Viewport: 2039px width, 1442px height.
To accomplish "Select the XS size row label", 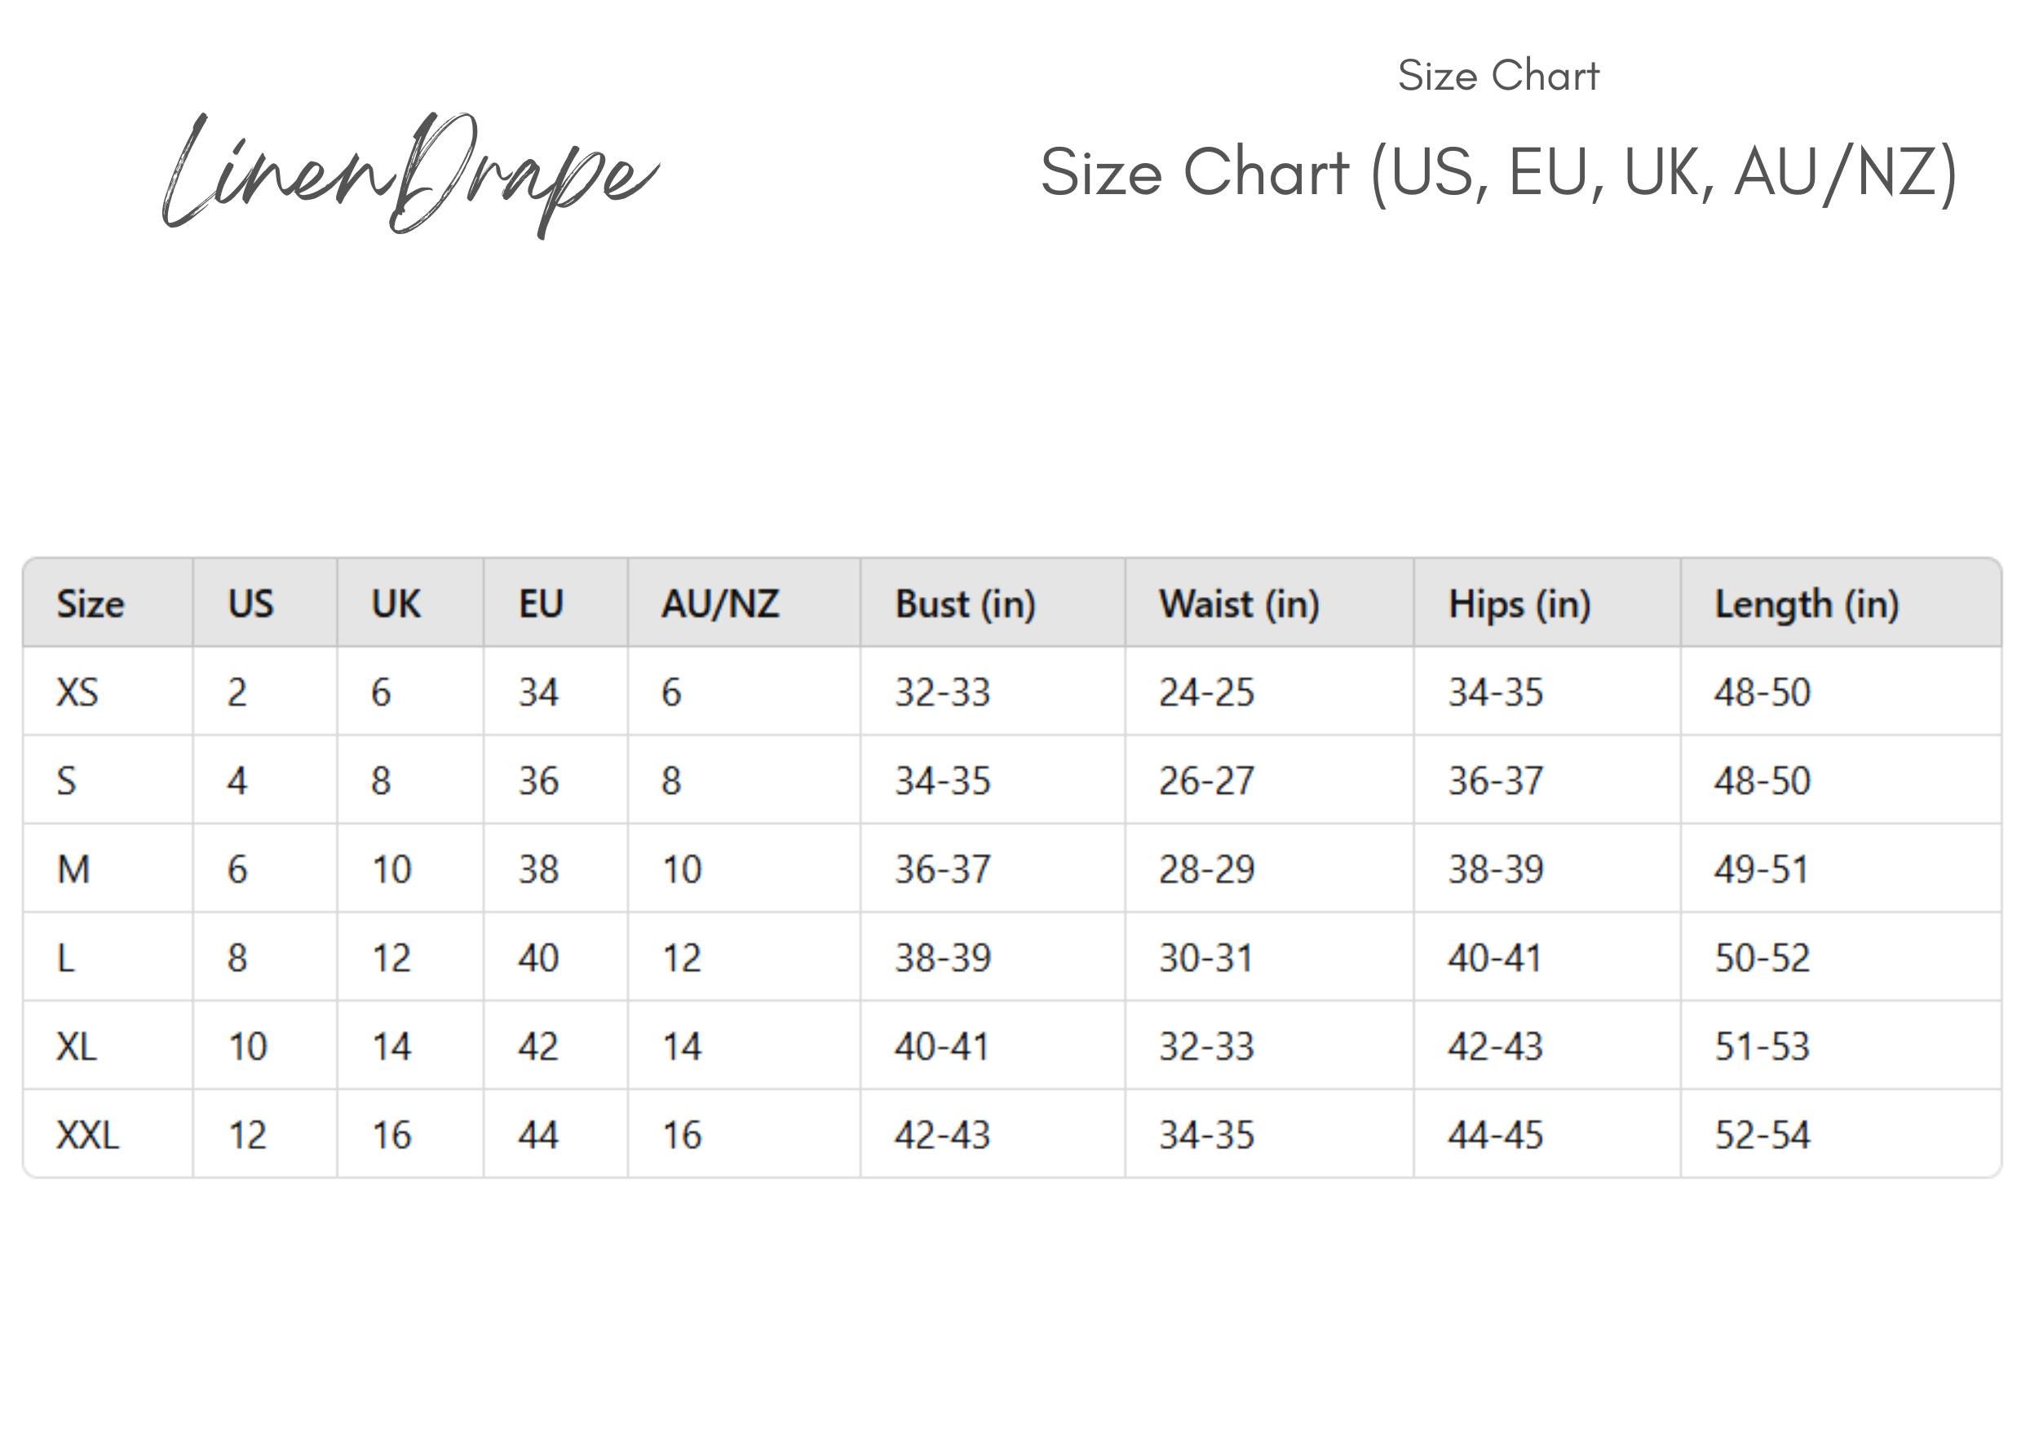I will (x=77, y=692).
